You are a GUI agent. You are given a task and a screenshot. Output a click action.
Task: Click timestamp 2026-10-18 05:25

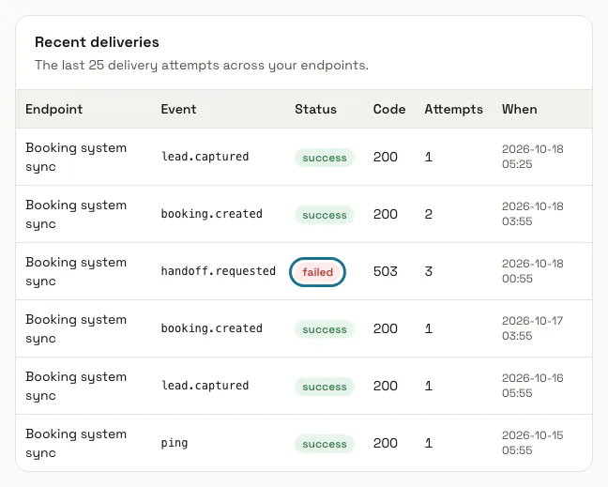pyautogui.click(x=532, y=157)
